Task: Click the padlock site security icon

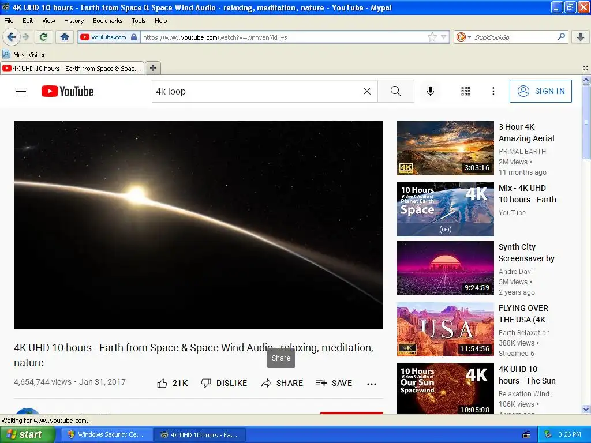Action: (x=133, y=37)
